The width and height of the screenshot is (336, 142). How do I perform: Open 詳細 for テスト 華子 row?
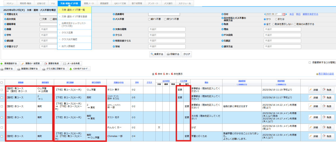(315, 90)
